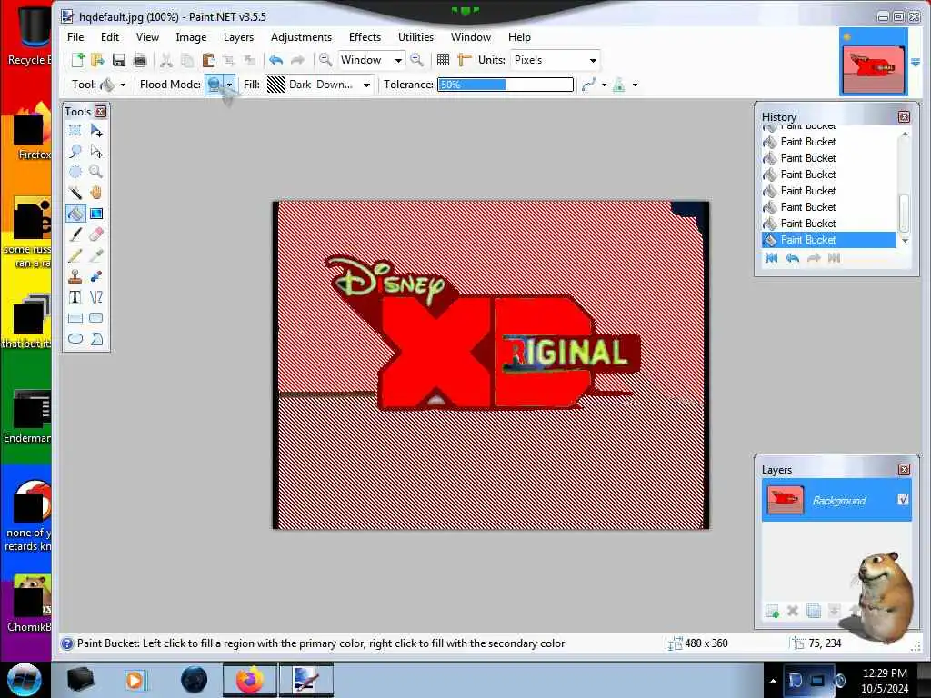Screen dimensions: 931x698
Task: Select the Eraser tool
Action: point(96,234)
